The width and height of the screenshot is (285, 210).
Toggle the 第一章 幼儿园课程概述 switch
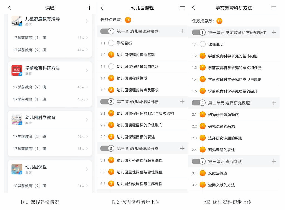pos(107,32)
